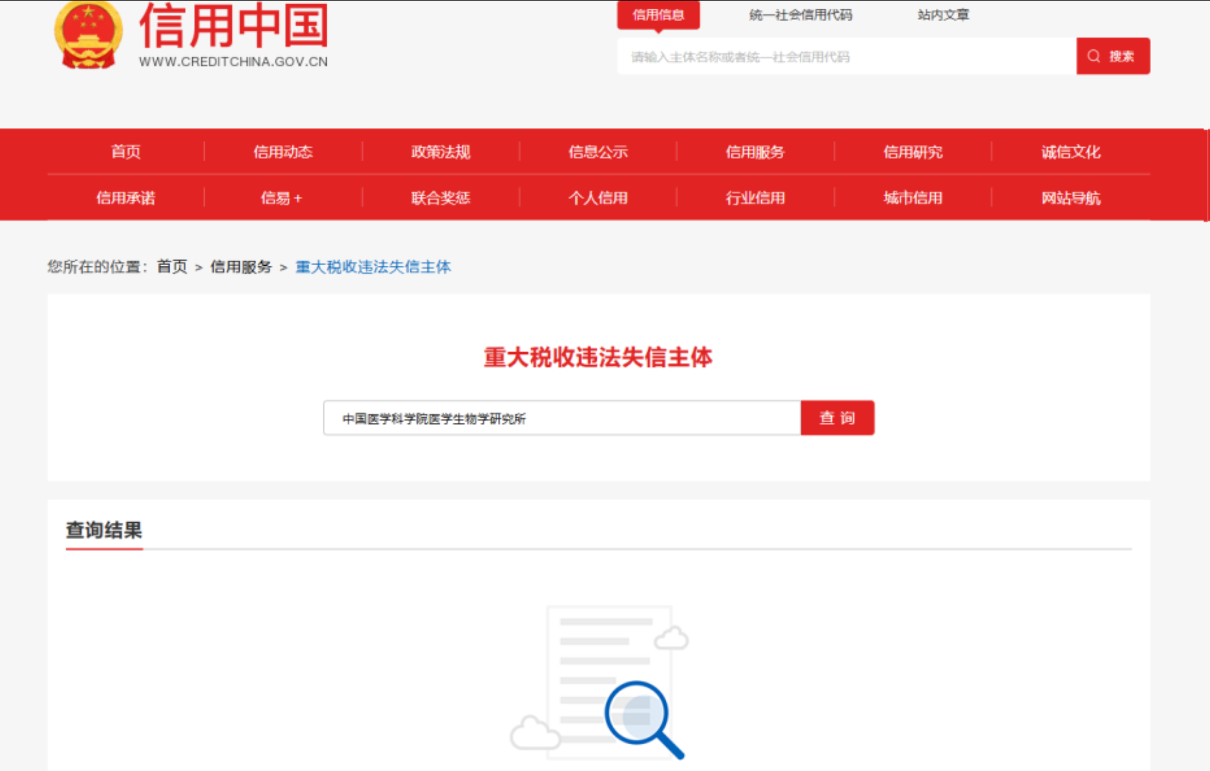Viewport: 1210px width, 771px height.
Task: Click the 信用服务 breadcrumb link
Action: click(x=241, y=267)
